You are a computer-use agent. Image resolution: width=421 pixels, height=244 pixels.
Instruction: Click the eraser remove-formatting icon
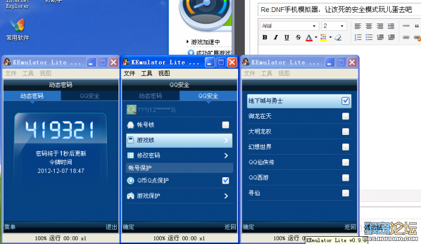point(338,37)
